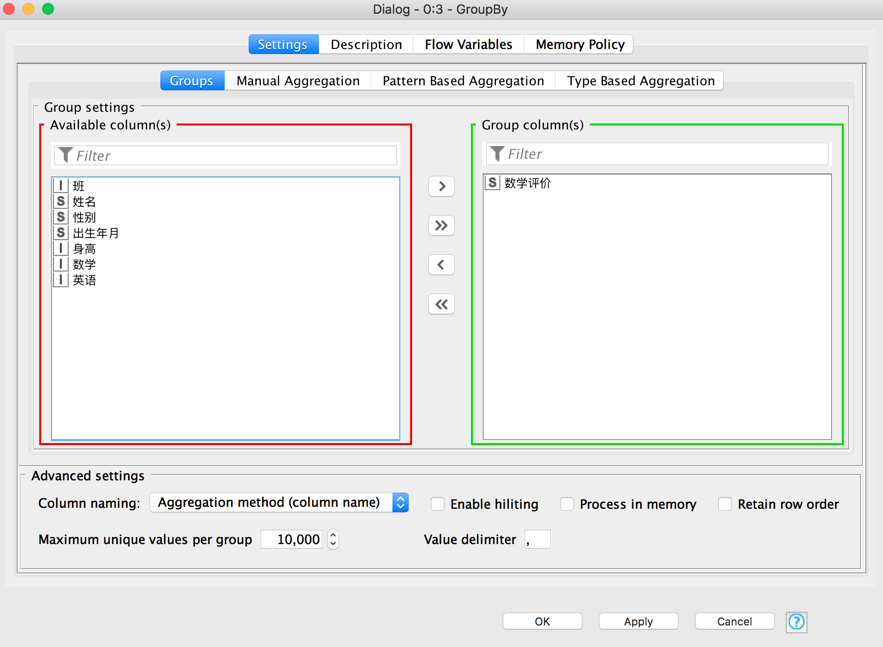Select the 性别 column name
The width and height of the screenshot is (883, 647).
[84, 218]
